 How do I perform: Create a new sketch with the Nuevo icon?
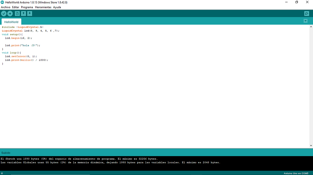17,13
